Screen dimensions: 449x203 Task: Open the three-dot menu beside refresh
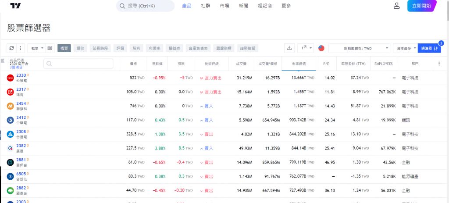pos(20,48)
